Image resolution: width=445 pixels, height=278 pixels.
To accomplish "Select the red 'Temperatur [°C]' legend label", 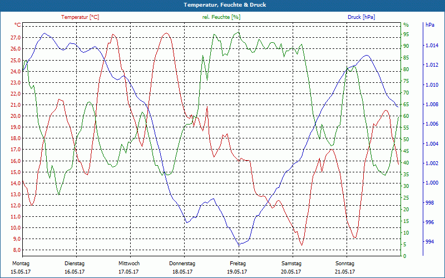I will coord(80,17).
